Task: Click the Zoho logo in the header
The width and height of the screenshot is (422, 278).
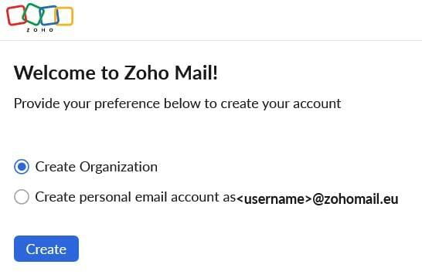Action: 40,18
